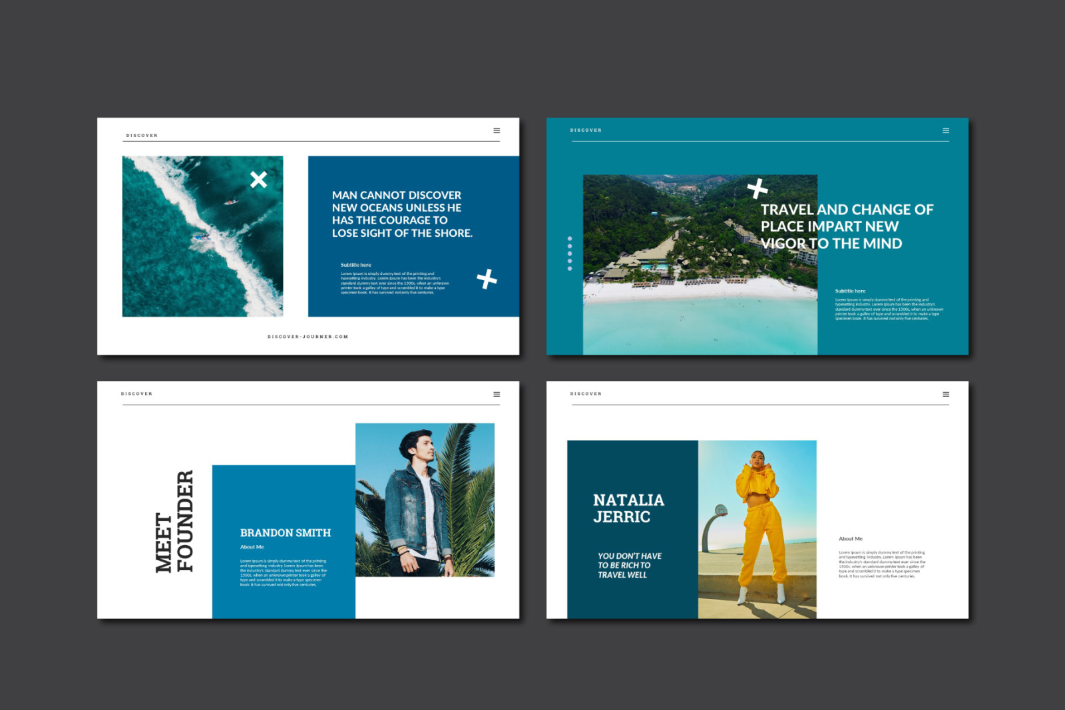Image resolution: width=1065 pixels, height=710 pixels.
Task: Click the DISCOVER label on the ocean quote slide
Action: (x=142, y=135)
